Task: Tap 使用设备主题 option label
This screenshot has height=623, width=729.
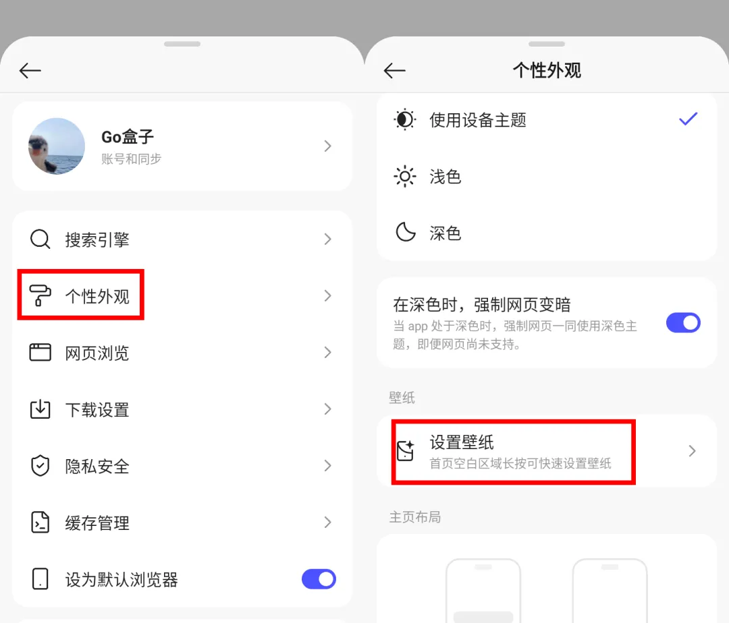Action: pos(478,120)
